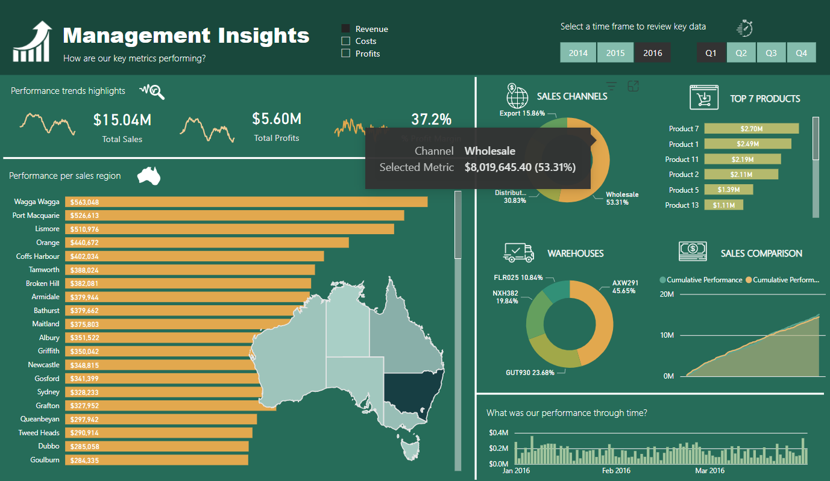
Task: Open the filter icon above Sales Channels
Action: click(611, 86)
